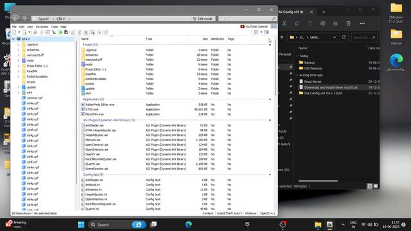Open the gameconfig Edge desktop icon
The height and width of the screenshot is (231, 411).
pyautogui.click(x=396, y=62)
